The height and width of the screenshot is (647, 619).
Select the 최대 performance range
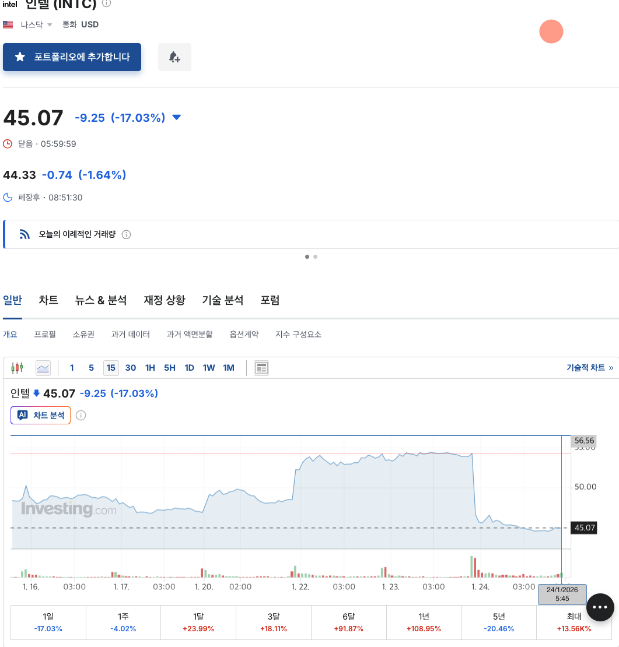coord(574,623)
